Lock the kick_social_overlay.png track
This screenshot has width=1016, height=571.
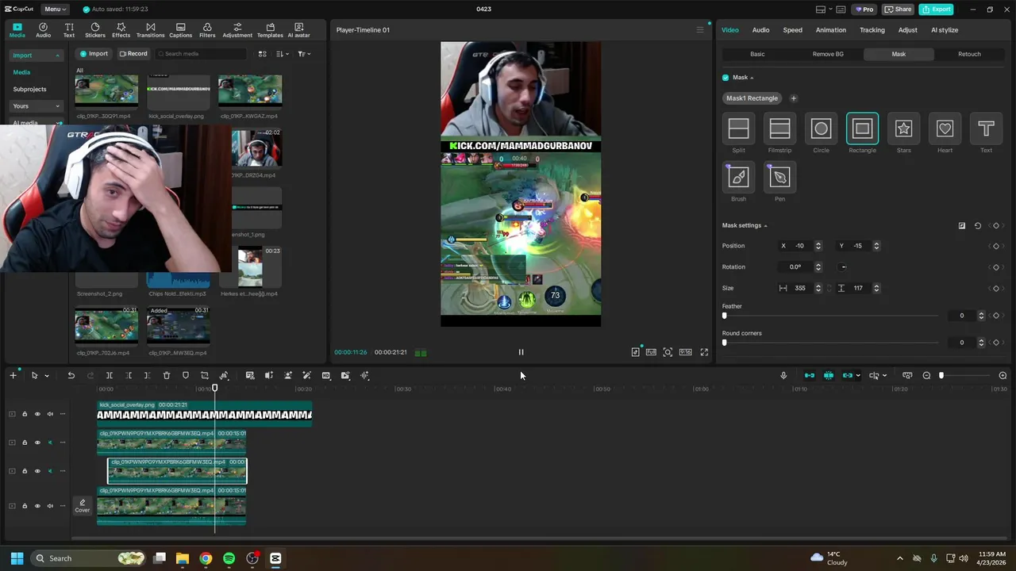point(25,414)
